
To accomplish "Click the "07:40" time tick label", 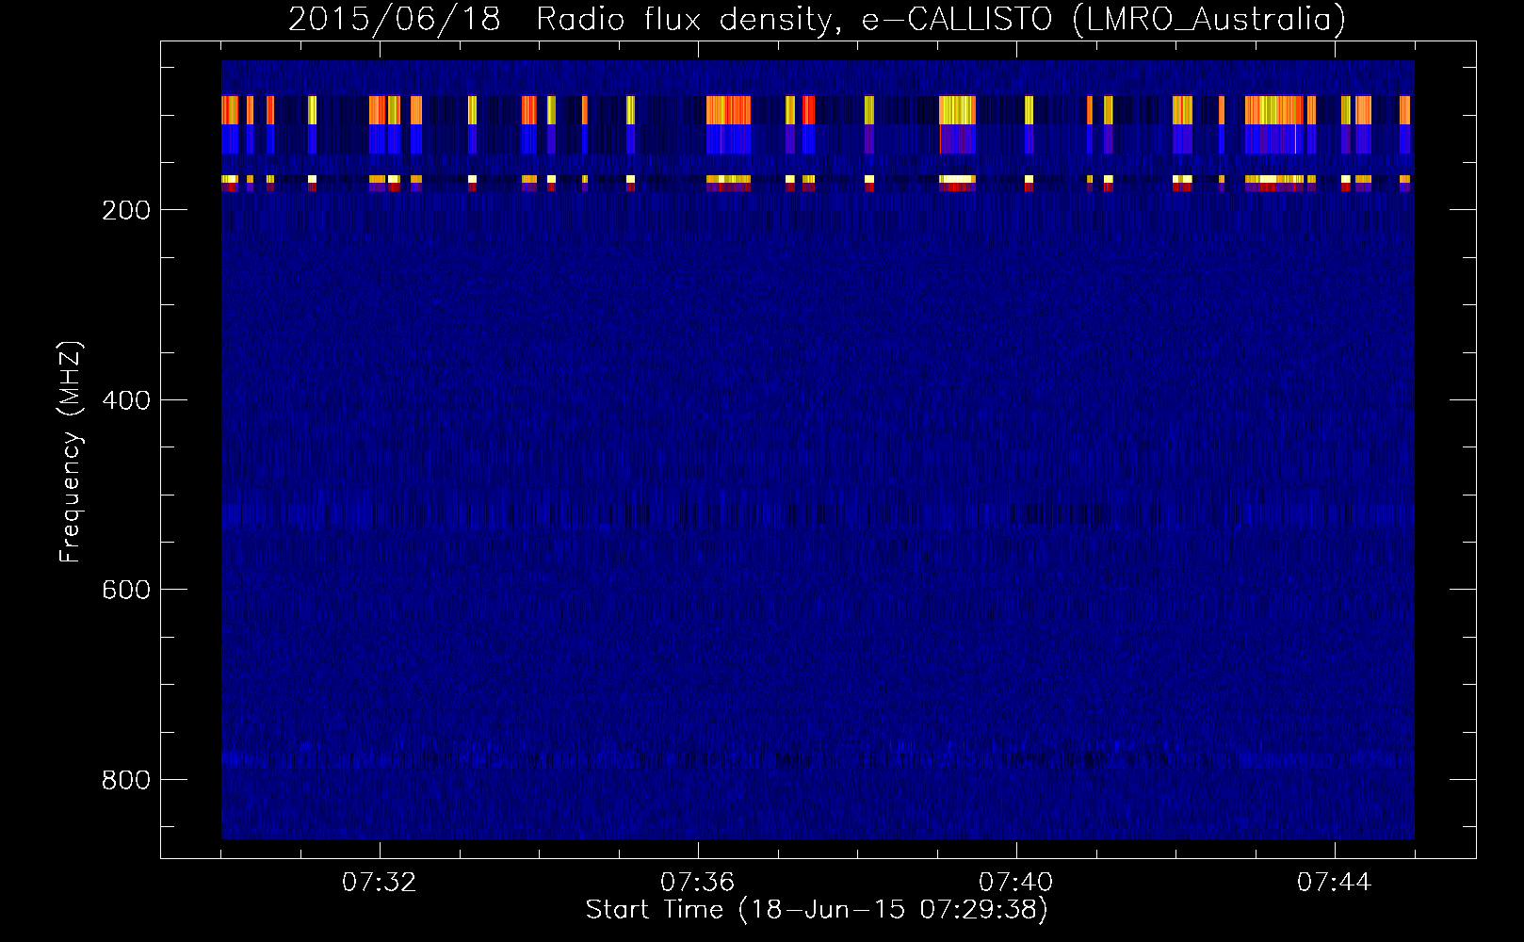I will [x=1016, y=883].
